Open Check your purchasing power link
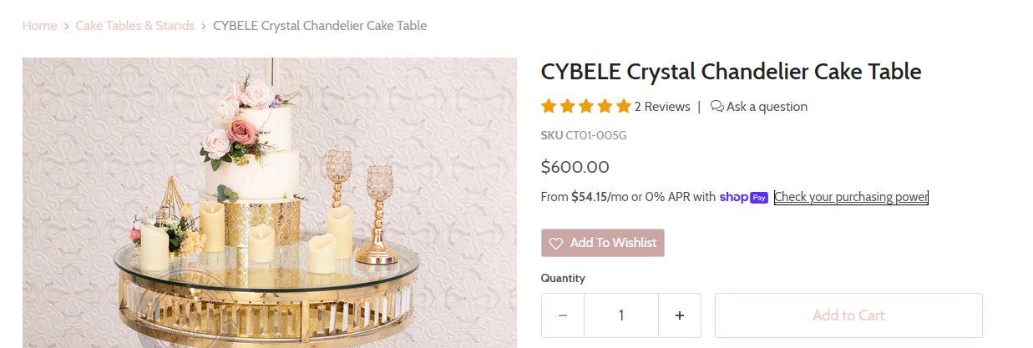1033x348 pixels. [x=851, y=198]
